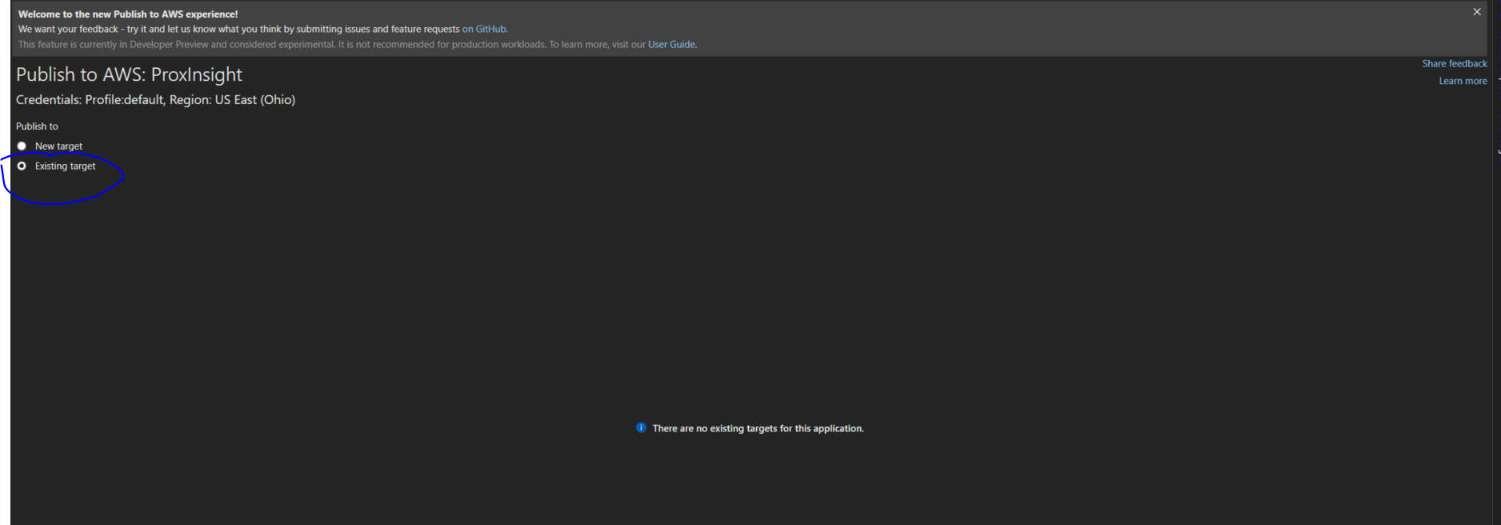Dismiss the welcome banner with the X

tap(1477, 12)
